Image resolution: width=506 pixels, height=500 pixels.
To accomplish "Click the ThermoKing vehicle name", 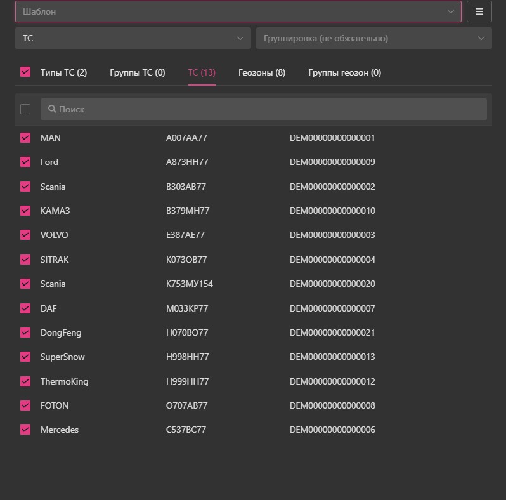I will (x=64, y=381).
